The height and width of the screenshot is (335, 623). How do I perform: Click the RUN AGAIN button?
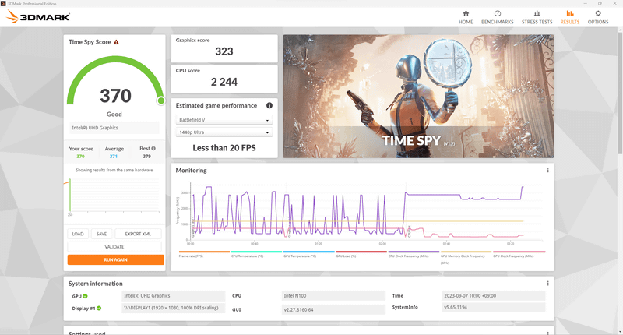click(x=115, y=259)
